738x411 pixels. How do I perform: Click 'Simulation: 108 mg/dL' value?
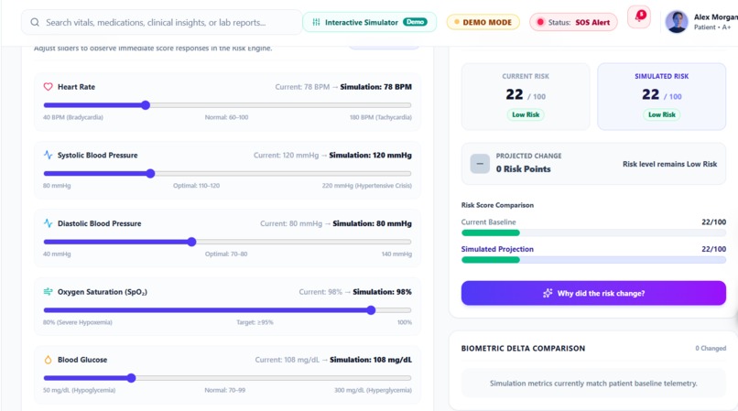tap(371, 360)
